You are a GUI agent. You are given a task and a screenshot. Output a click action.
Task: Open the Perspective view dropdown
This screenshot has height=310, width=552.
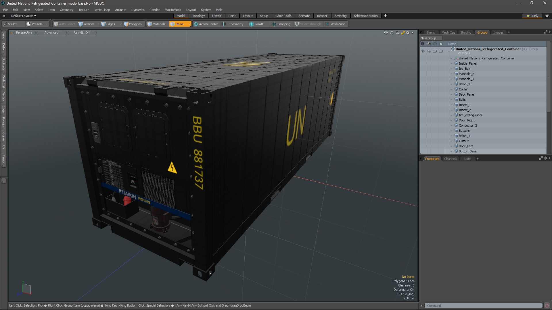point(24,33)
